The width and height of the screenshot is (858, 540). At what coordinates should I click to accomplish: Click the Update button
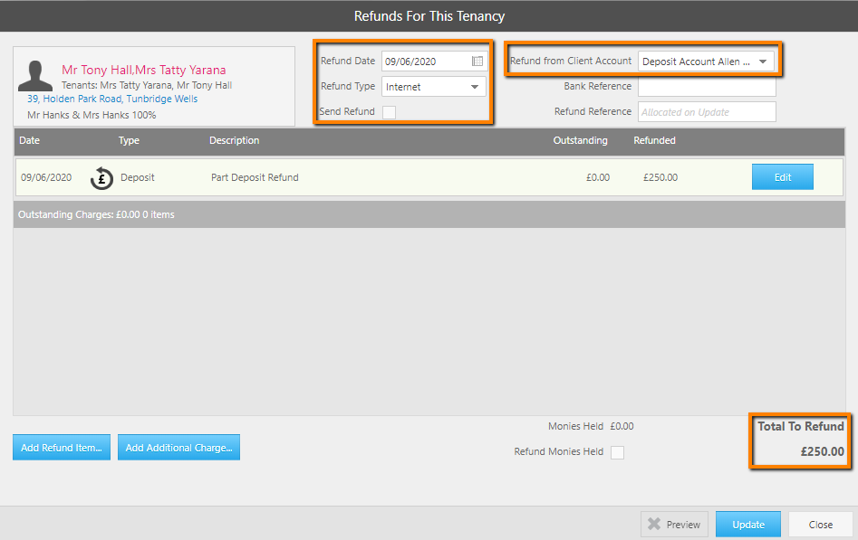pos(748,524)
